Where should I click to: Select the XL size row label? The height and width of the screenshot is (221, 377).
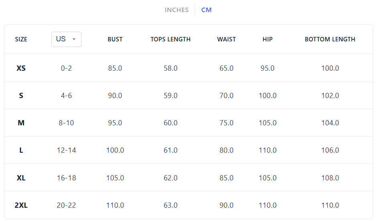coord(21,178)
